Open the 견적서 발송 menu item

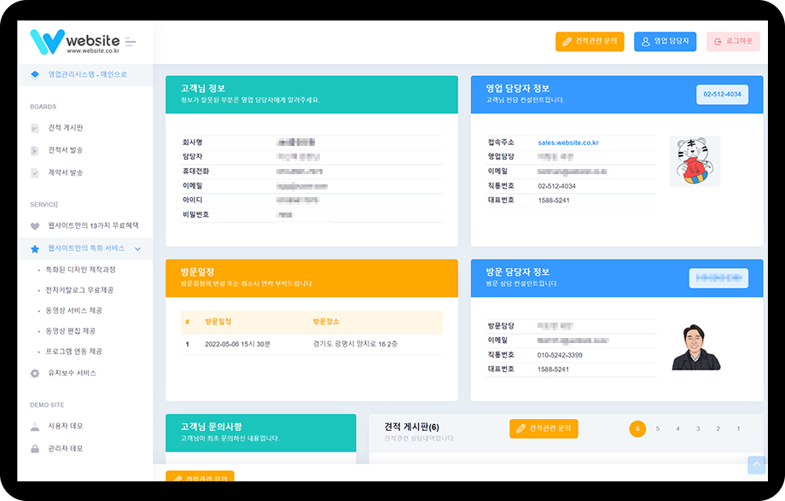click(66, 150)
